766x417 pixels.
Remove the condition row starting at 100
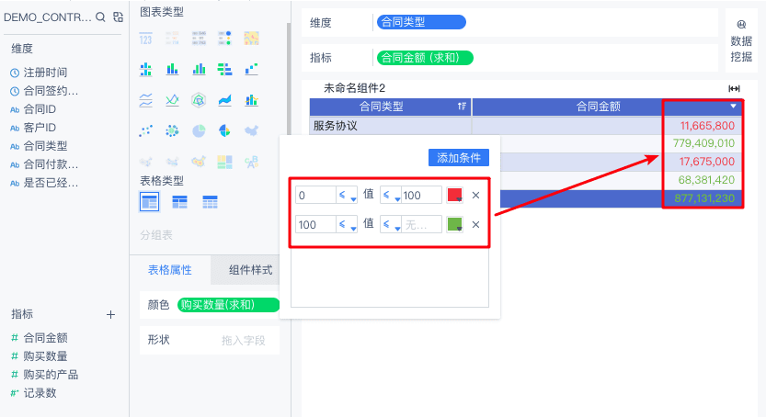[x=475, y=224]
